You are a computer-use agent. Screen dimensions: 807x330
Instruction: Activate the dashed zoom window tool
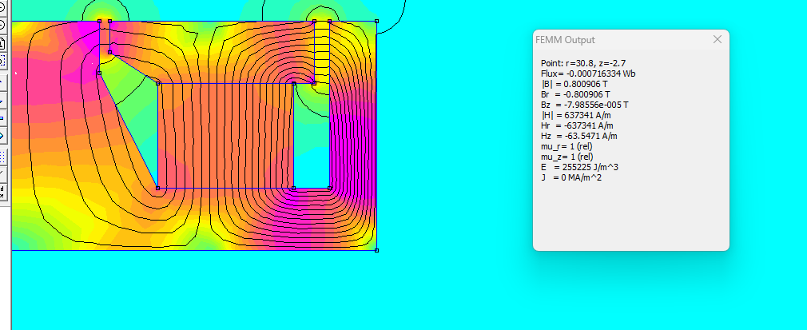tap(2, 61)
